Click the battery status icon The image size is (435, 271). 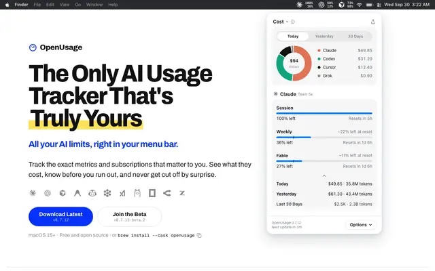click(x=369, y=5)
